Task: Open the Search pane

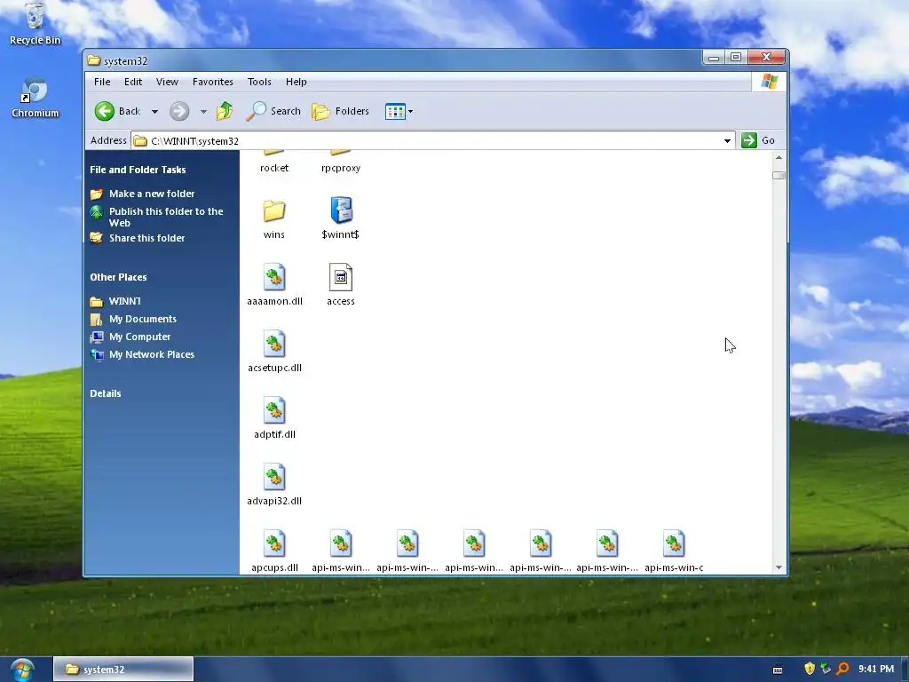Action: [x=273, y=111]
